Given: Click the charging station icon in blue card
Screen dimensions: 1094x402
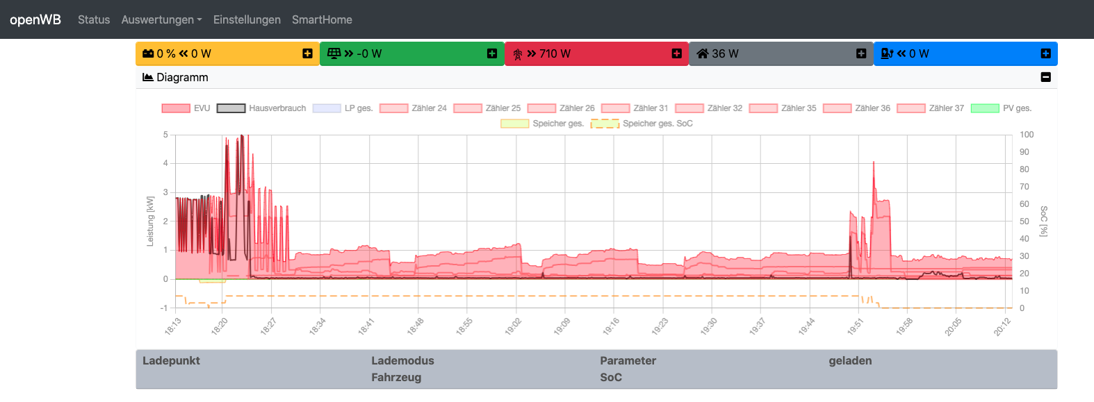Looking at the screenshot, I should pyautogui.click(x=887, y=53).
